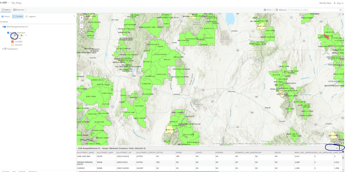This screenshot has height=172, width=345.
Task: Uncheck the Range Allotment sublayer checkbox
Action: 8,33
